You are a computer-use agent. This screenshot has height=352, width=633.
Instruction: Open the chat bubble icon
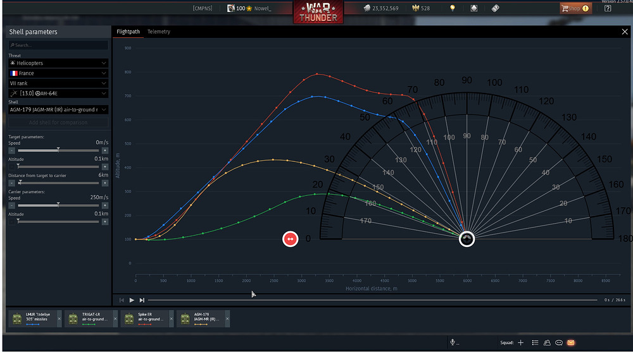pos(559,343)
